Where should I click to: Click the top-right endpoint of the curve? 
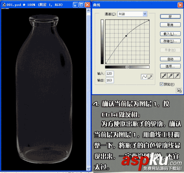(x=149, y=20)
